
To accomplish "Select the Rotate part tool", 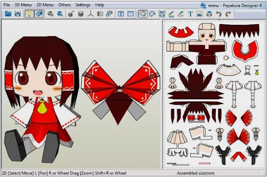I will point(152,14).
